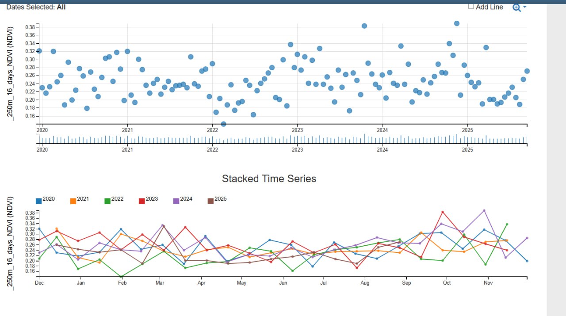Viewport: 566px width, 316px height.
Task: Click the Oct month label on stacked chart
Action: click(447, 283)
